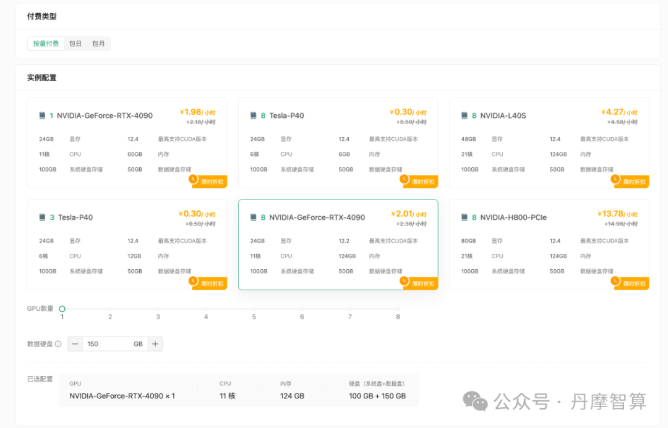Click 80GB 显存 value on H800-PCIe card
The width and height of the screenshot is (668, 428).
click(x=468, y=241)
